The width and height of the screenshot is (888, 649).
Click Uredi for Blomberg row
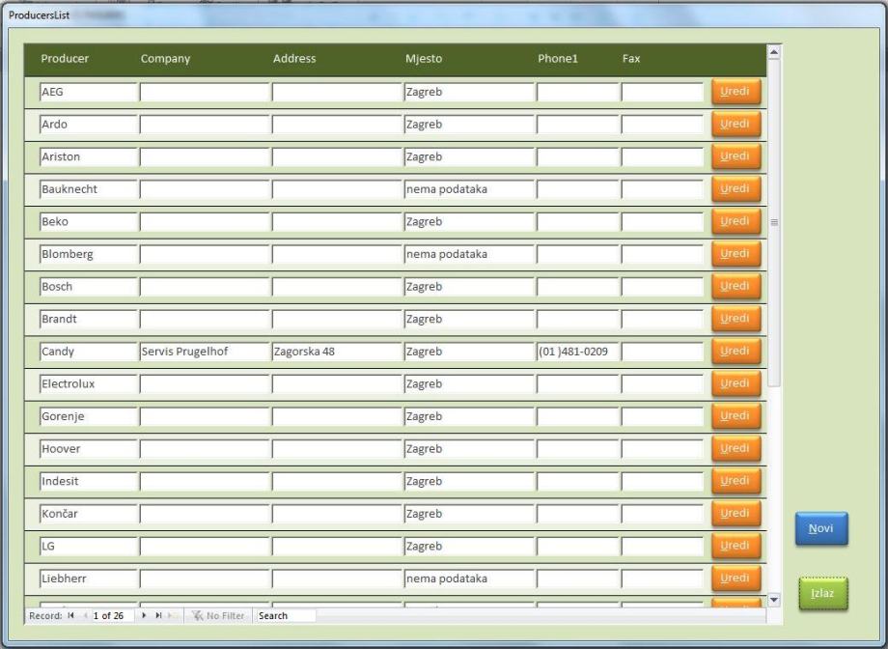(x=735, y=253)
